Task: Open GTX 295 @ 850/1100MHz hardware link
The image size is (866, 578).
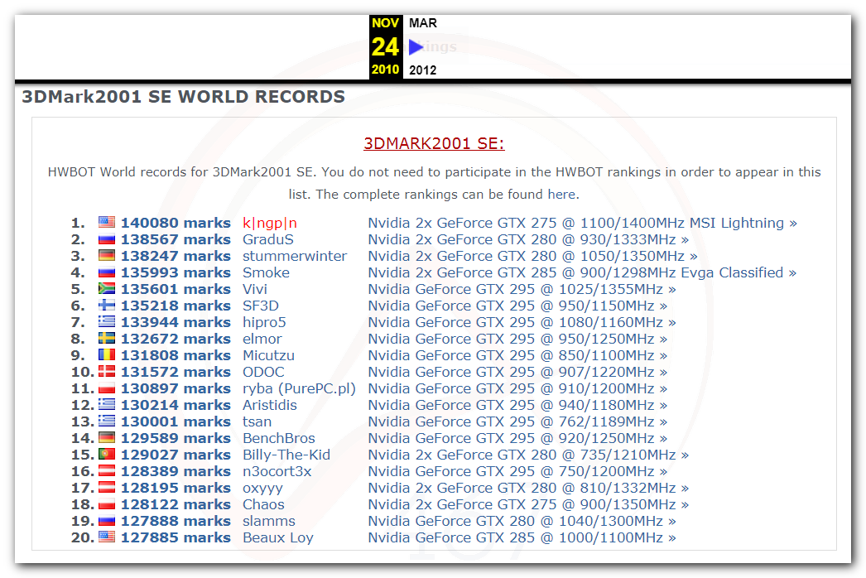Action: coord(517,355)
